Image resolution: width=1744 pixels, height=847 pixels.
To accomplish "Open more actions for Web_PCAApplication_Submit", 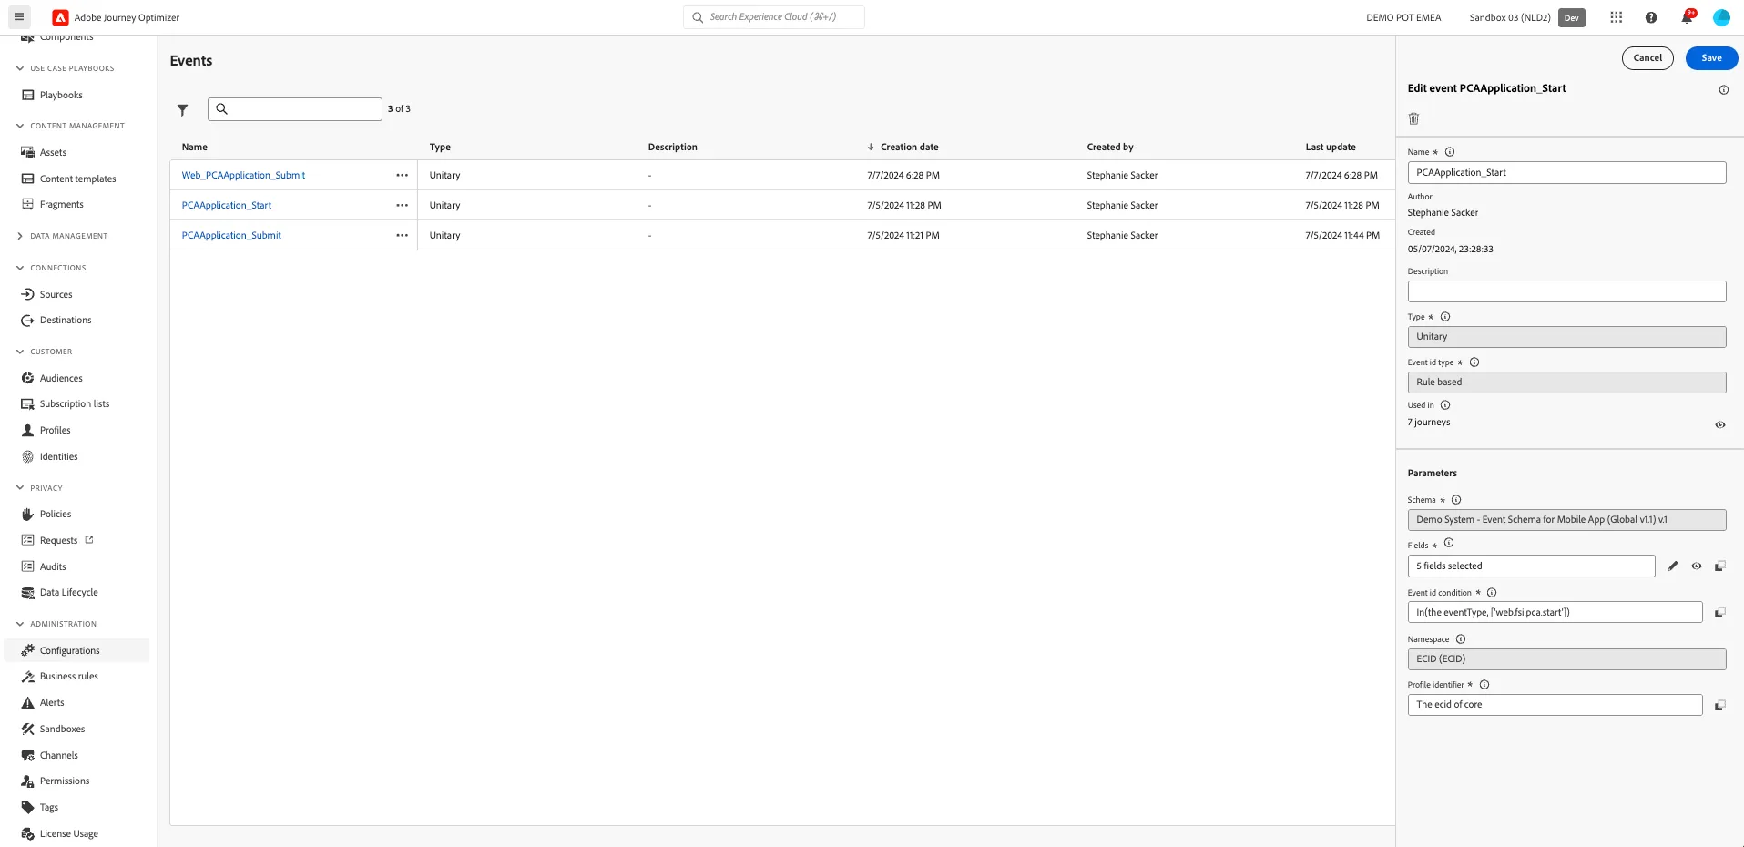I will click(402, 175).
